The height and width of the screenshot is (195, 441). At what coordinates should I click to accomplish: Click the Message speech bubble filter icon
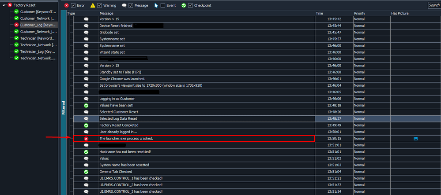click(x=124, y=5)
